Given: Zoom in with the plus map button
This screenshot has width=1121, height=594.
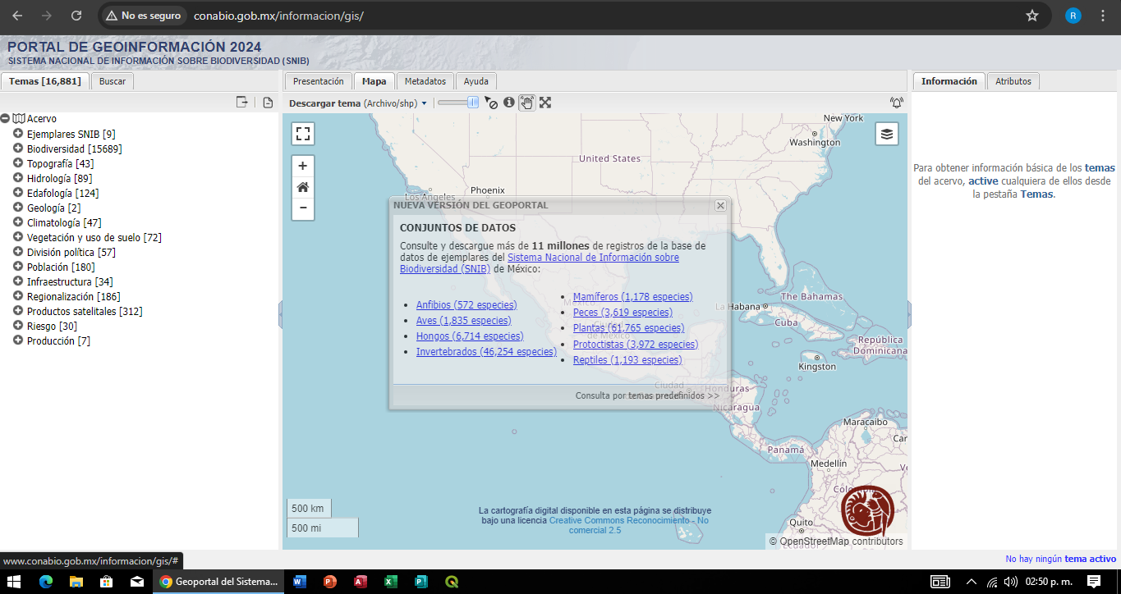Looking at the screenshot, I should pos(303,166).
